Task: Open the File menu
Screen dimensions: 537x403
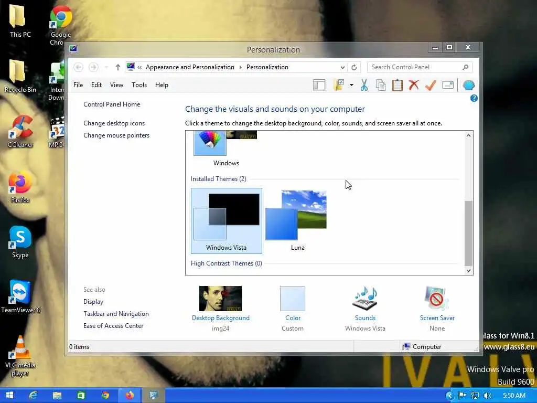Action: (78, 85)
